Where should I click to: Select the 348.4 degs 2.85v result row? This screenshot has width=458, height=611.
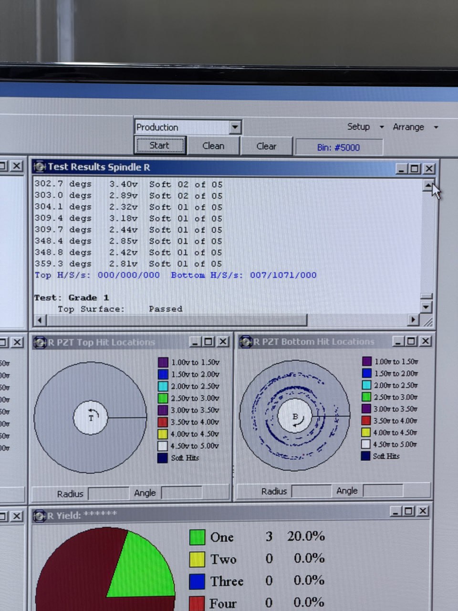tap(128, 241)
